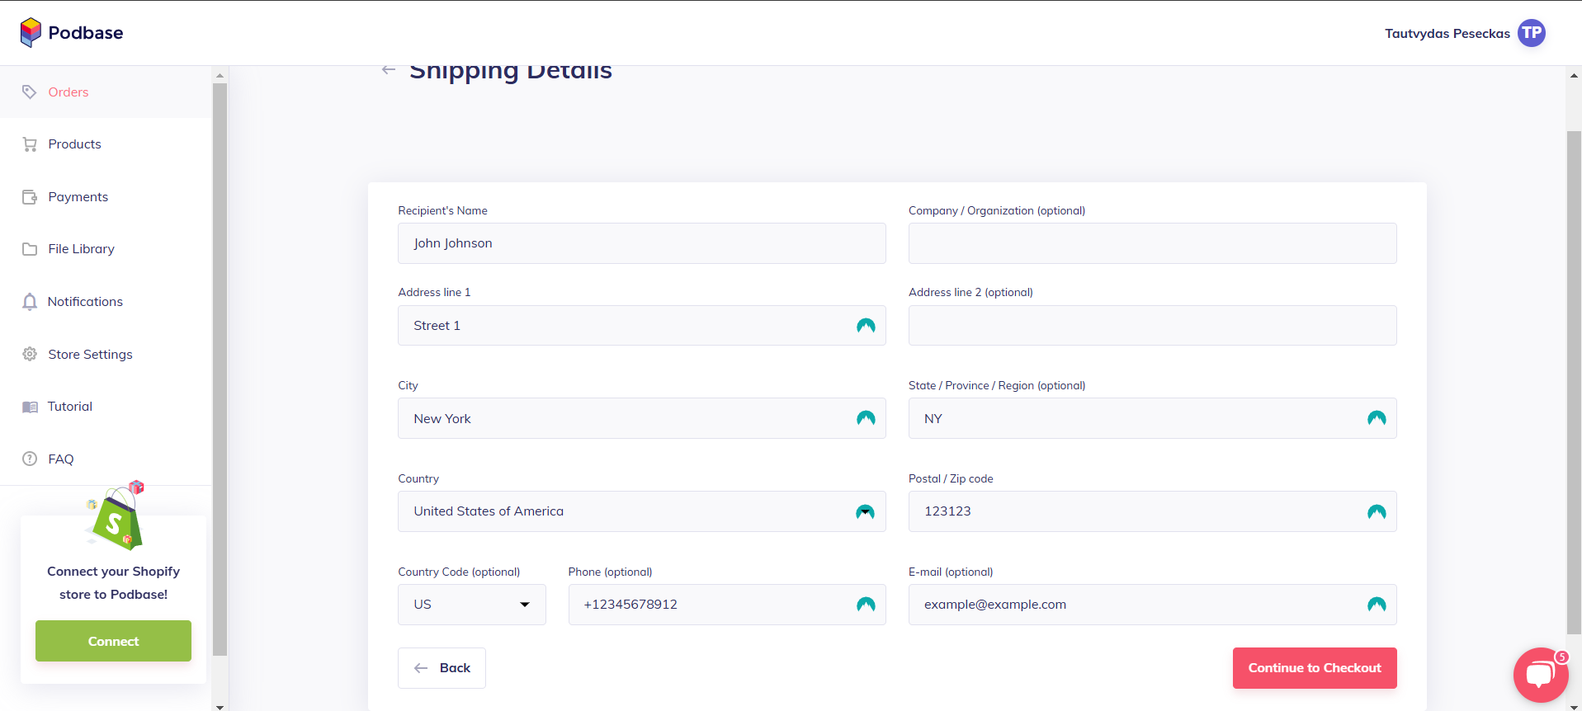Click the Podbase logo icon
Image resolution: width=1582 pixels, height=711 pixels.
pyautogui.click(x=31, y=32)
